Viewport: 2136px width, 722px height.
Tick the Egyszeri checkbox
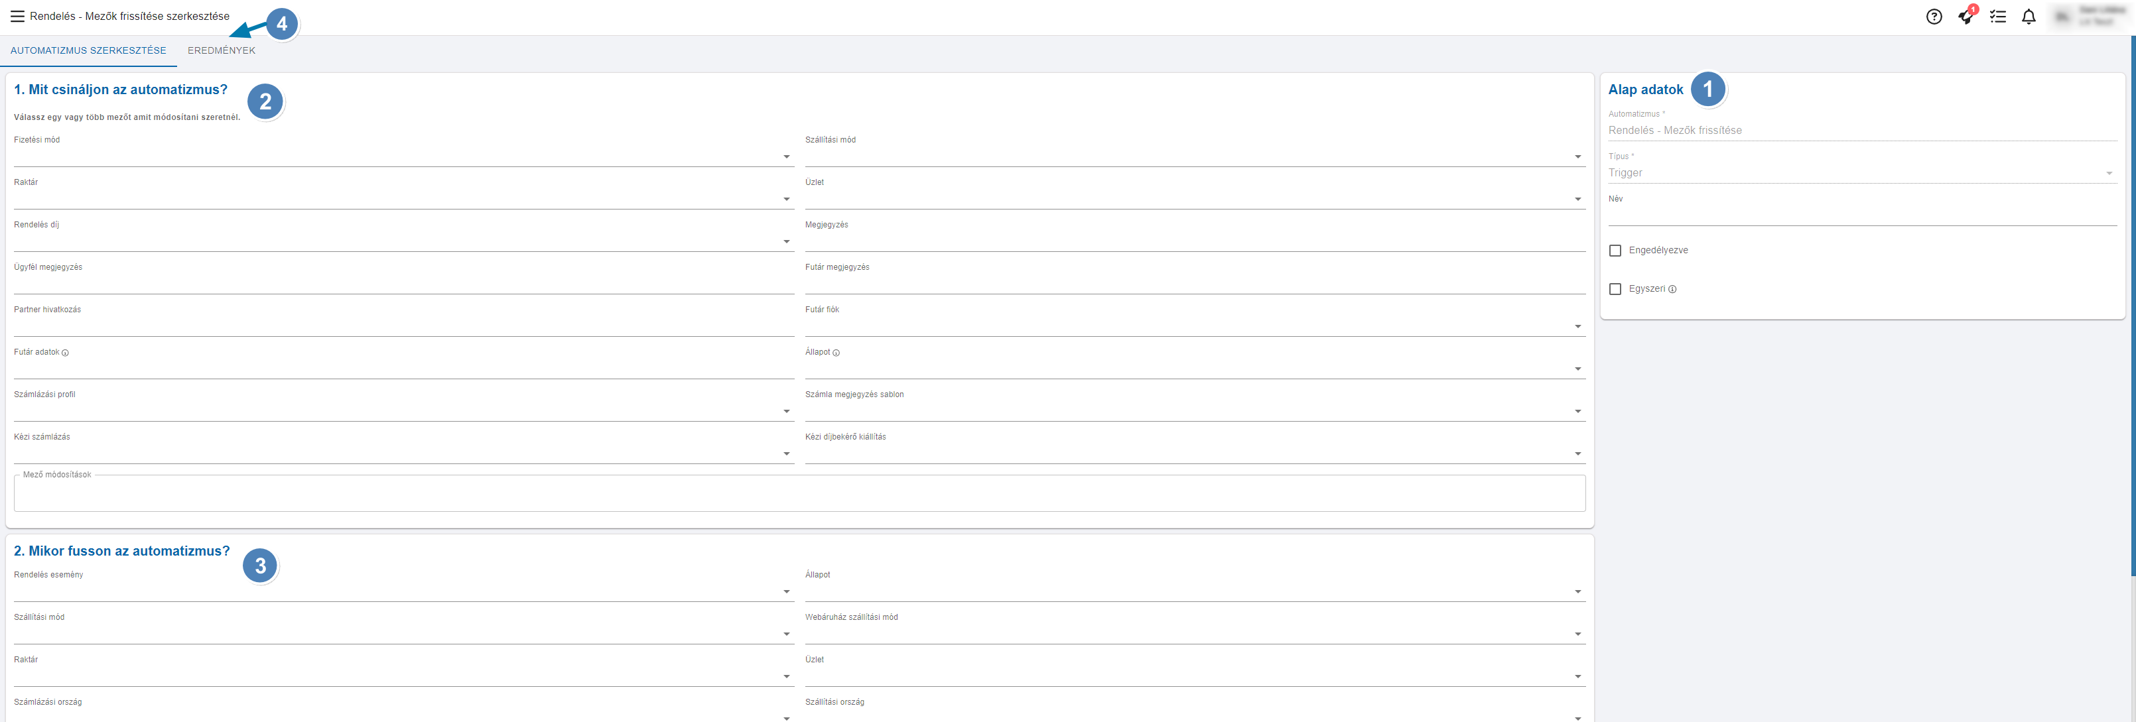[1615, 289]
